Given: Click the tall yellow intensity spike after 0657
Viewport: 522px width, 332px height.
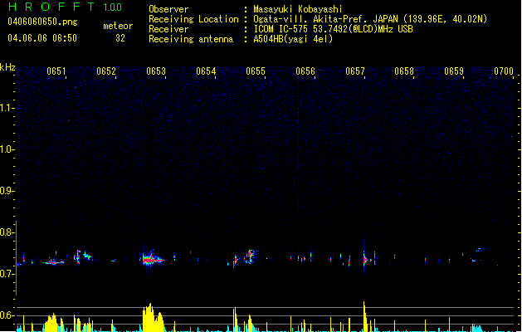Looking at the screenshot, I should [x=365, y=316].
